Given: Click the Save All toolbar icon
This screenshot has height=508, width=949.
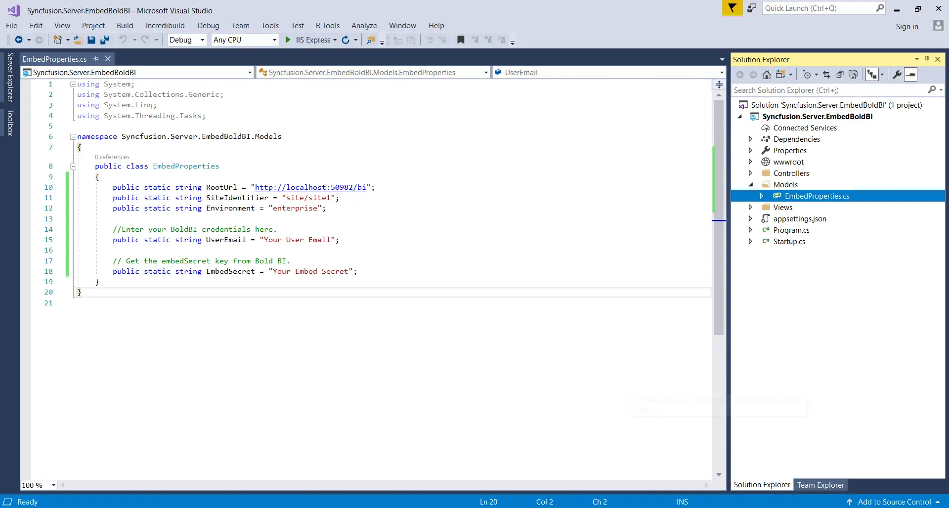Looking at the screenshot, I should 104,40.
